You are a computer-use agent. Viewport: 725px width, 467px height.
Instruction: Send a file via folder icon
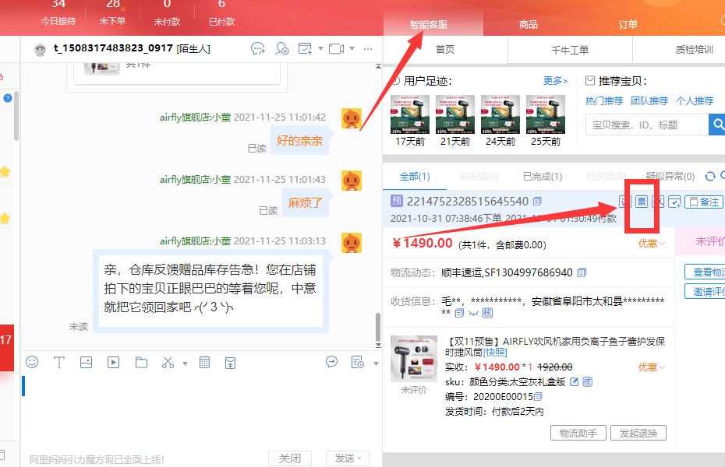pos(141,362)
